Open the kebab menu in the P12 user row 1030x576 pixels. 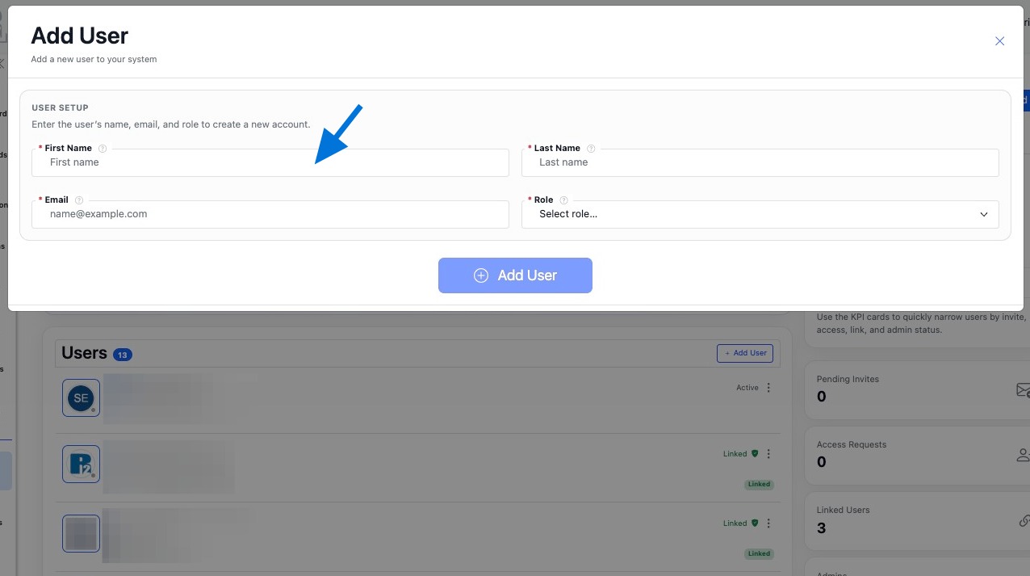pos(768,454)
